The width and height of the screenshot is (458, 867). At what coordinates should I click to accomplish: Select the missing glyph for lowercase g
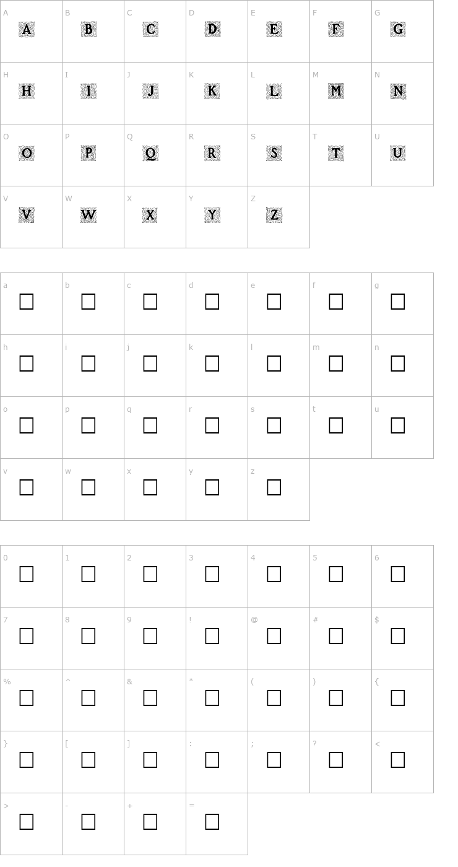[x=398, y=302]
